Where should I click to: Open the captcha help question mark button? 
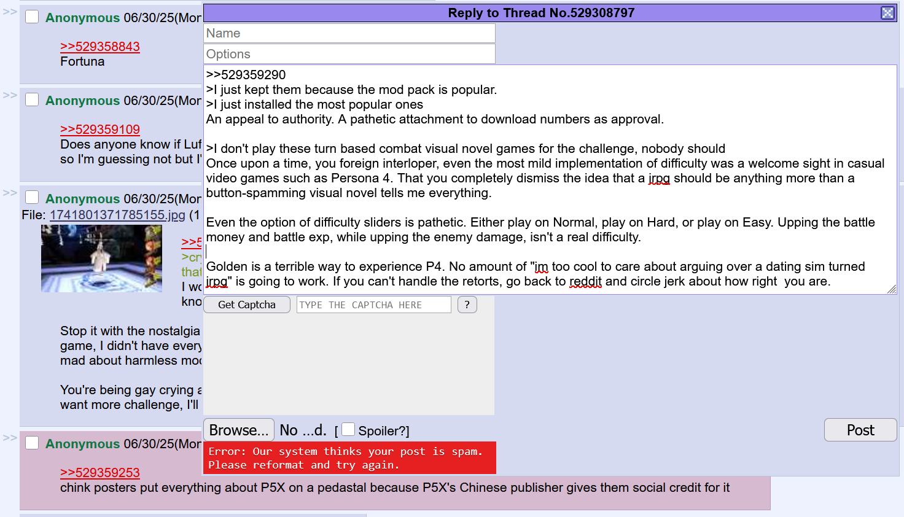tap(467, 305)
